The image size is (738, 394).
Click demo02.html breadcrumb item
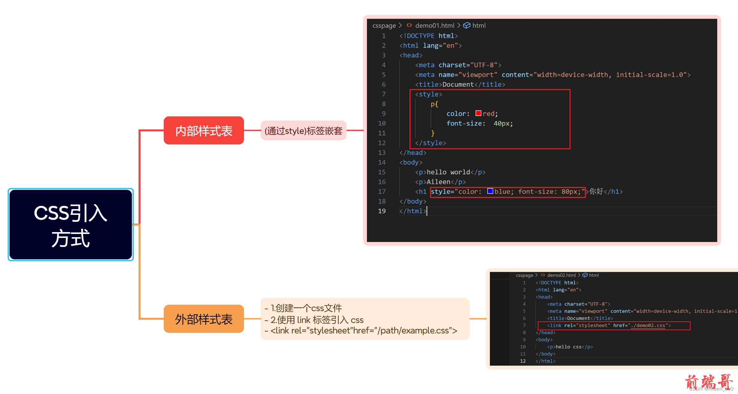[x=562, y=275]
